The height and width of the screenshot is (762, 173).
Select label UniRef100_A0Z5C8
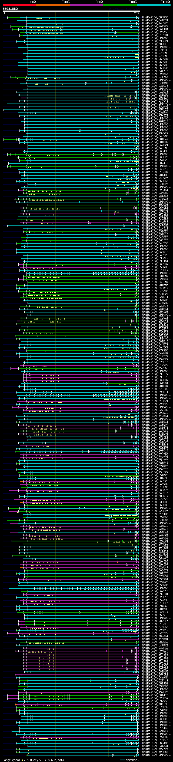point(155,74)
